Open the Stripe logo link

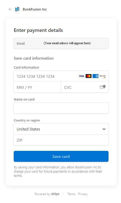point(55,194)
